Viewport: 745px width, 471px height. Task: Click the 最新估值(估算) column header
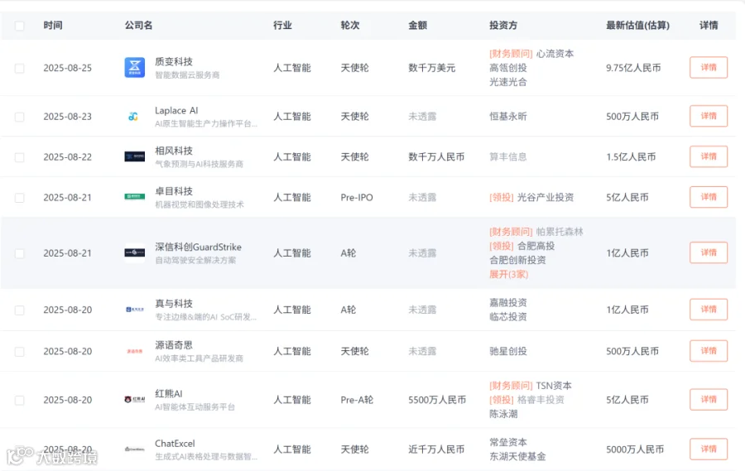[637, 25]
